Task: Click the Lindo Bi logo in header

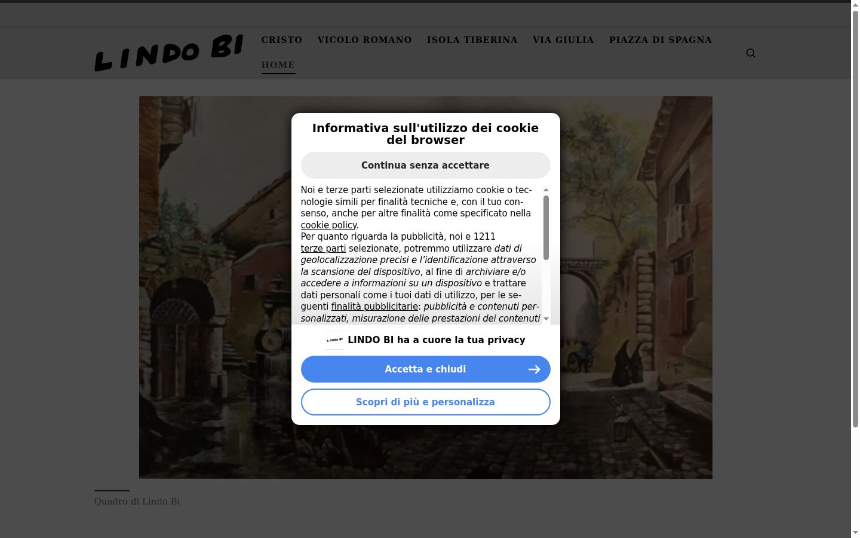Action: 169,53
